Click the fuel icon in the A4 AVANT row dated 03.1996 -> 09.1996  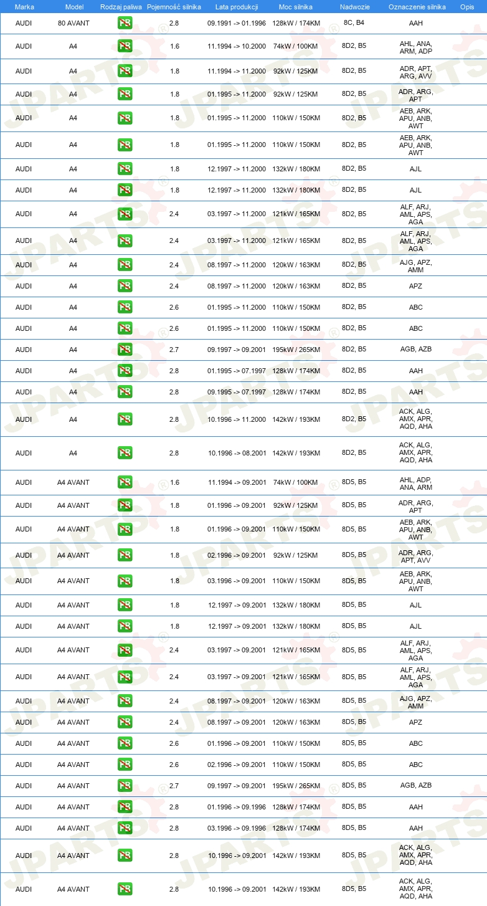pos(125,828)
